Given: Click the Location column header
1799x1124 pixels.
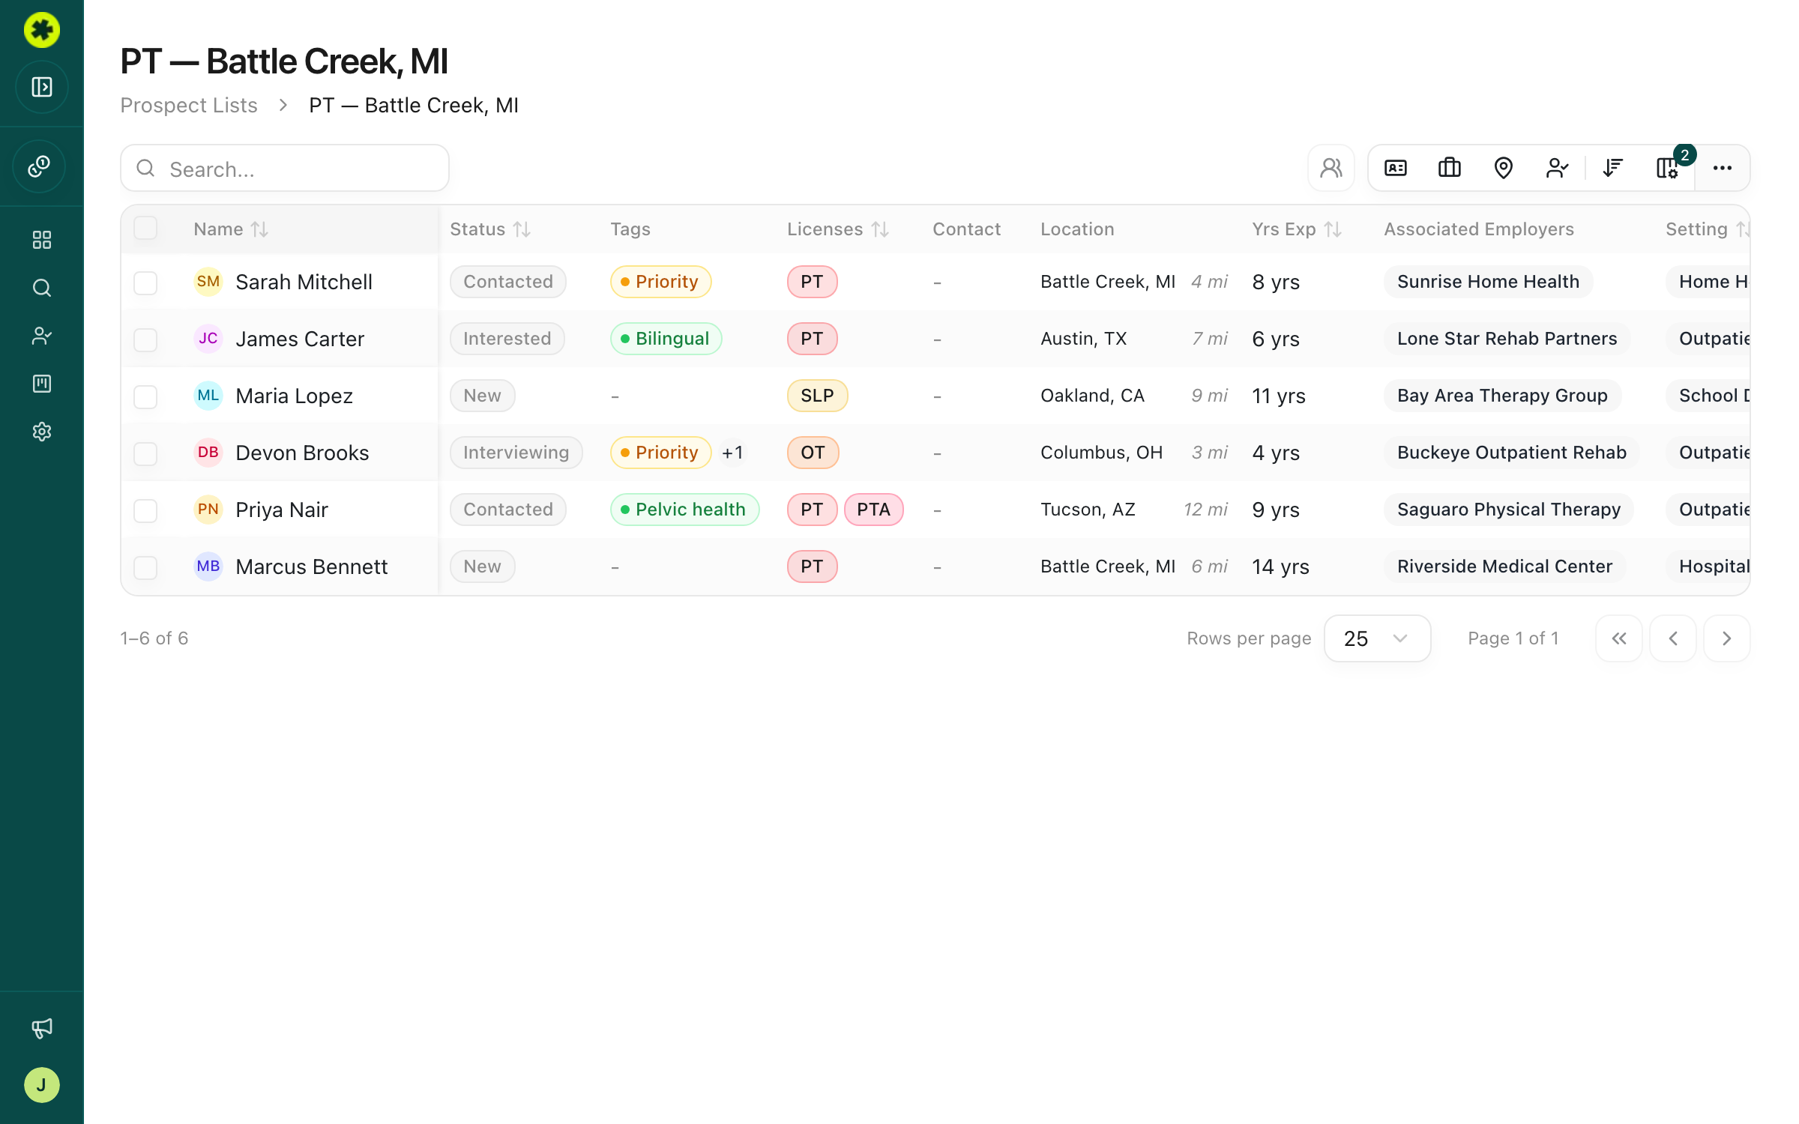Looking at the screenshot, I should tap(1077, 229).
